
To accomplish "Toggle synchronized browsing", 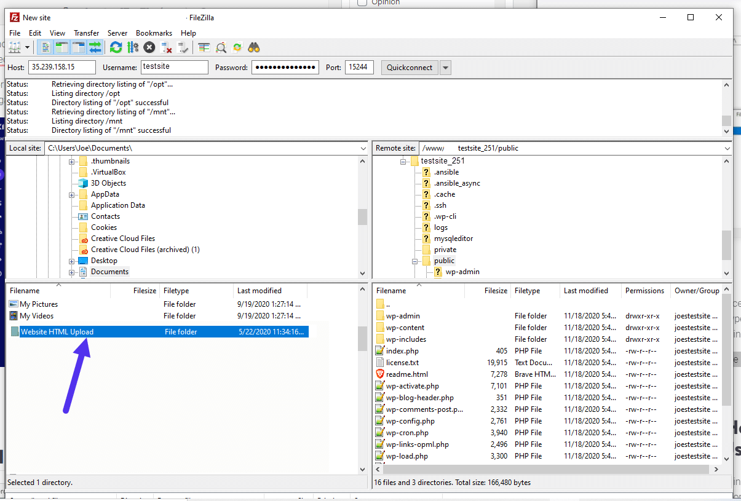I will click(237, 47).
